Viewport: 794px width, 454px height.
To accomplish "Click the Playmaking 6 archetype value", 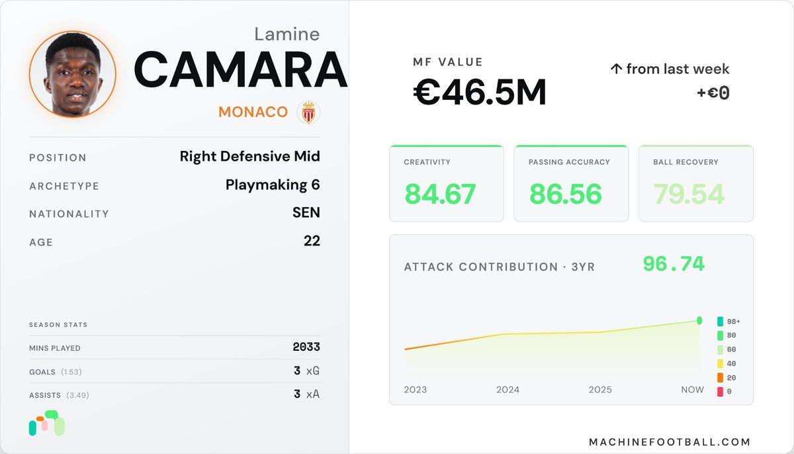I will pyautogui.click(x=273, y=185).
